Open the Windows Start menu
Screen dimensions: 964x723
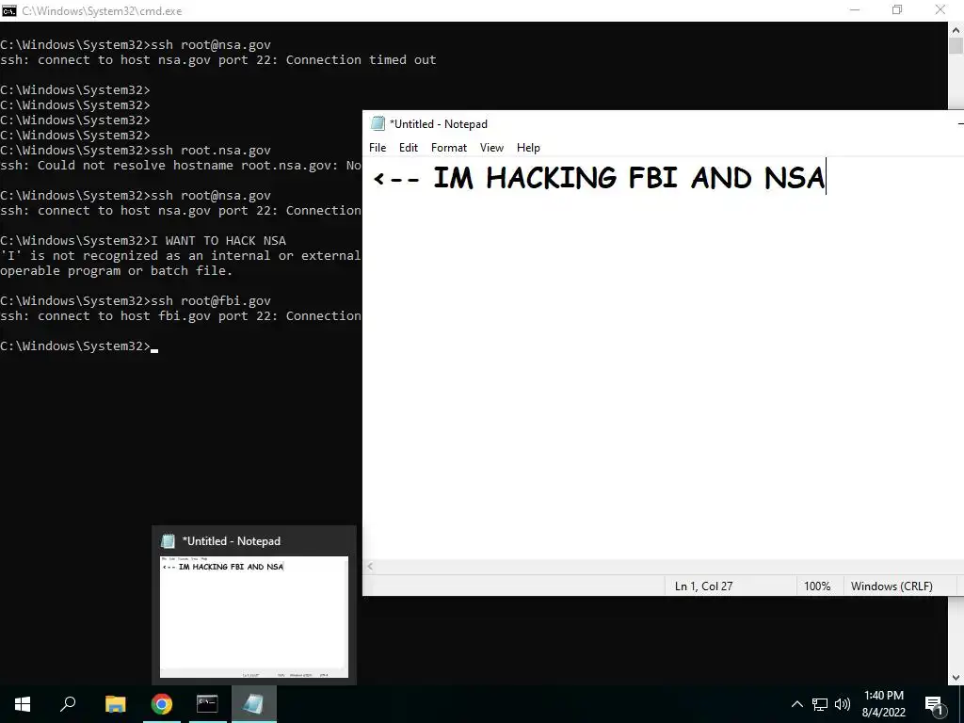pos(23,704)
